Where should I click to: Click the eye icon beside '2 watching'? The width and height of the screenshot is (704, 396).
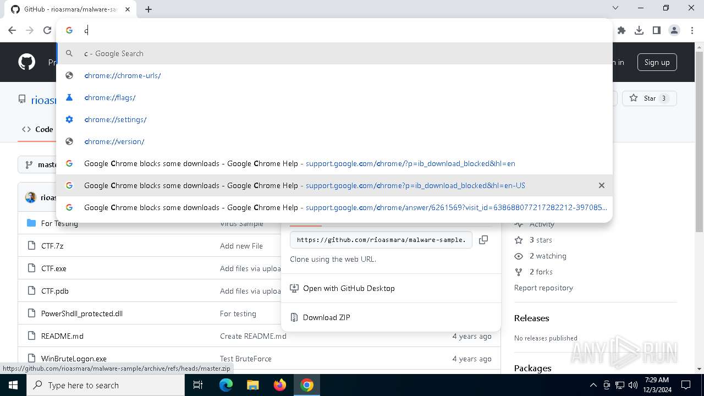(519, 256)
